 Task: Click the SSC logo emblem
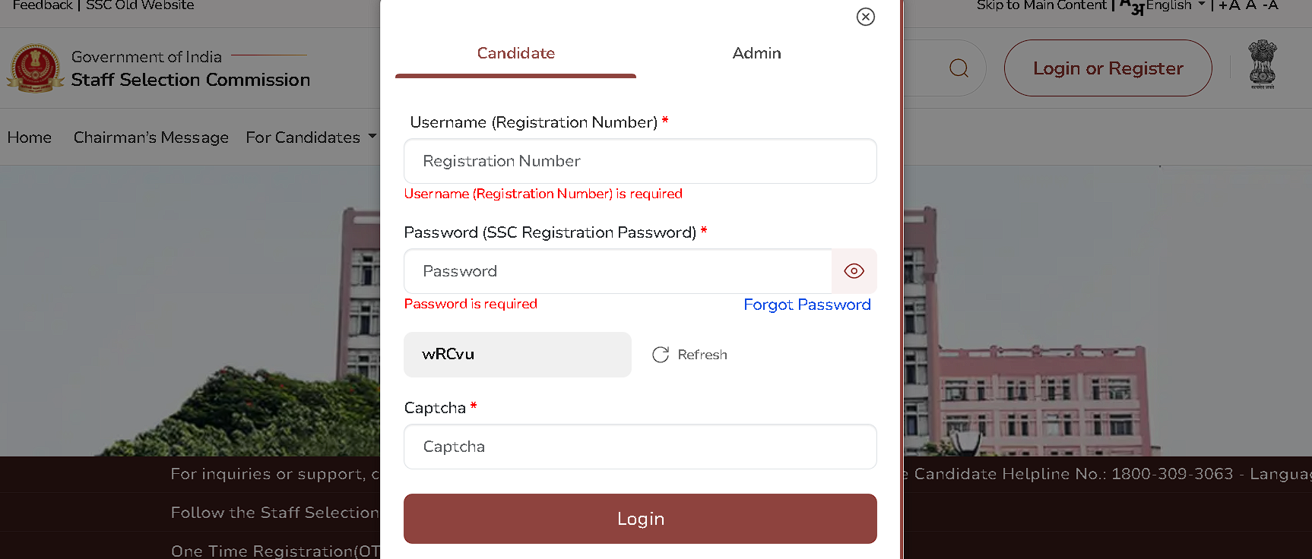pyautogui.click(x=35, y=68)
